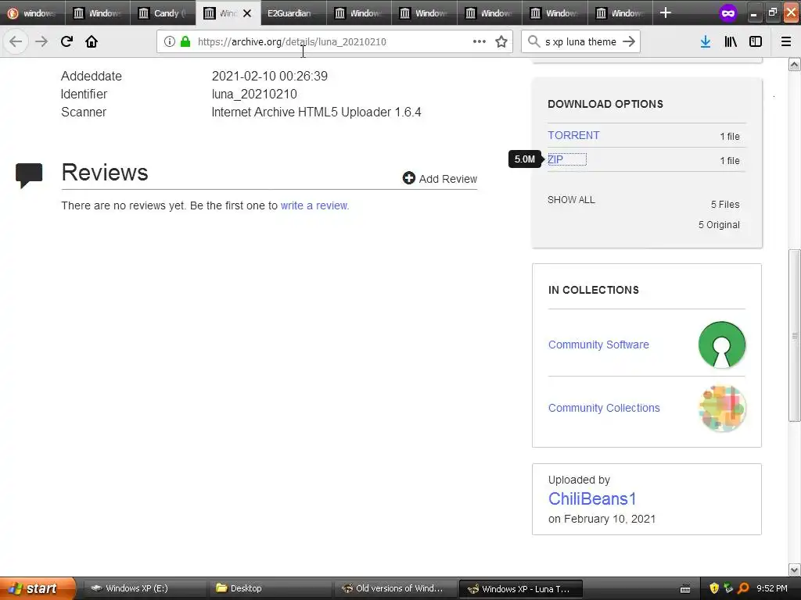Switch to 'Old versions of Wind...' taskbar item

coord(395,588)
